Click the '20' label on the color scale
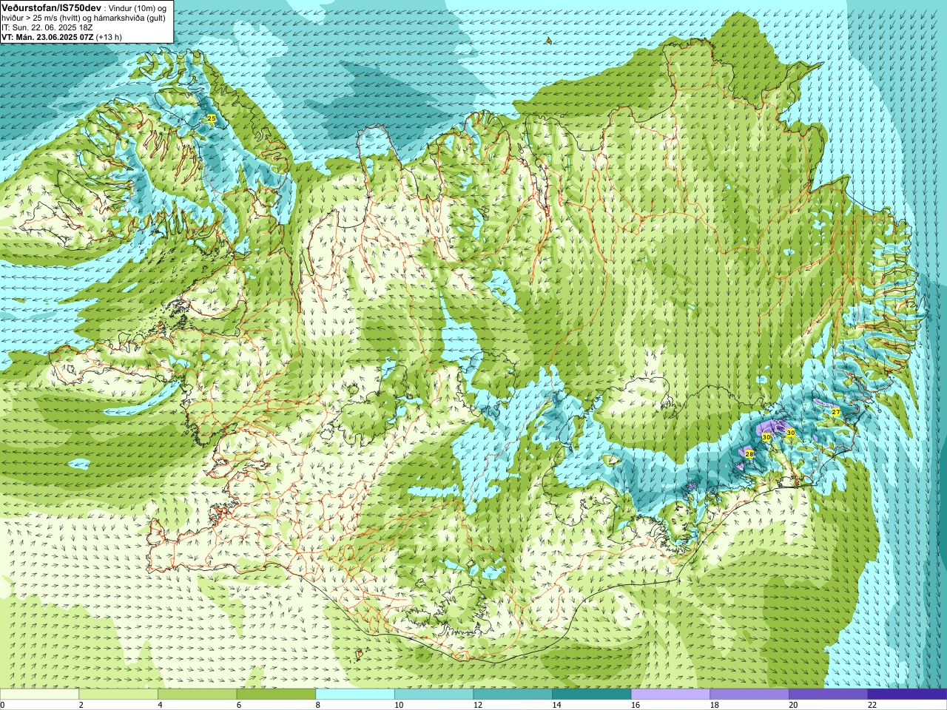The height and width of the screenshot is (710, 947). 793,705
